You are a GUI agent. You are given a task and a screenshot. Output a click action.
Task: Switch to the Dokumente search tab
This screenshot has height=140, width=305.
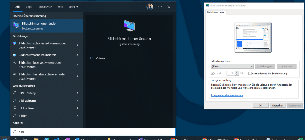45,7
